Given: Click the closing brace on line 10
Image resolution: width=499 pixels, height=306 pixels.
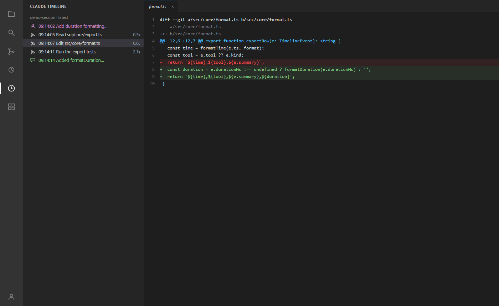Looking at the screenshot, I should click(164, 84).
